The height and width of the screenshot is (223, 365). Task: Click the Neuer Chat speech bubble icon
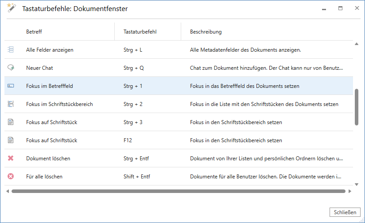click(11, 68)
